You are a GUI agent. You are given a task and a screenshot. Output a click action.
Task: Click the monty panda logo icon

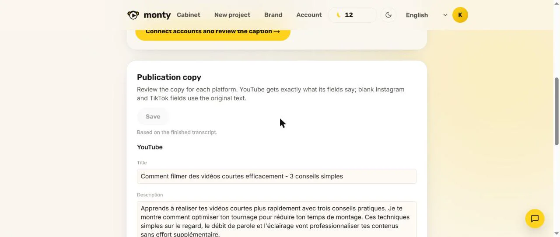coord(133,15)
